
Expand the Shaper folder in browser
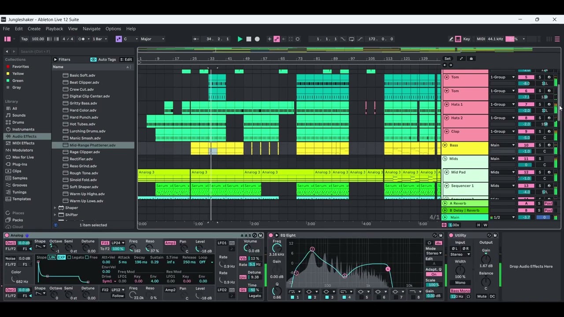tap(55, 208)
